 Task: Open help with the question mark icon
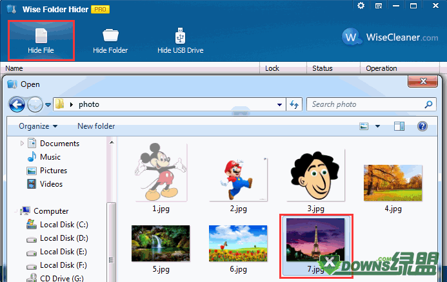tap(422, 126)
